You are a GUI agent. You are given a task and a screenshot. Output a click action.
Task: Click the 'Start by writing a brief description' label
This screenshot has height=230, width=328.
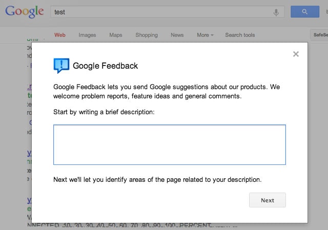pyautogui.click(x=104, y=112)
